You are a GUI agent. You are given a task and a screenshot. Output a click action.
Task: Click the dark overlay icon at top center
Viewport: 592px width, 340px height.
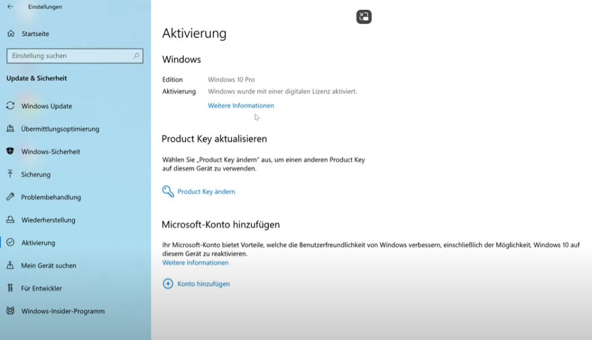[364, 17]
